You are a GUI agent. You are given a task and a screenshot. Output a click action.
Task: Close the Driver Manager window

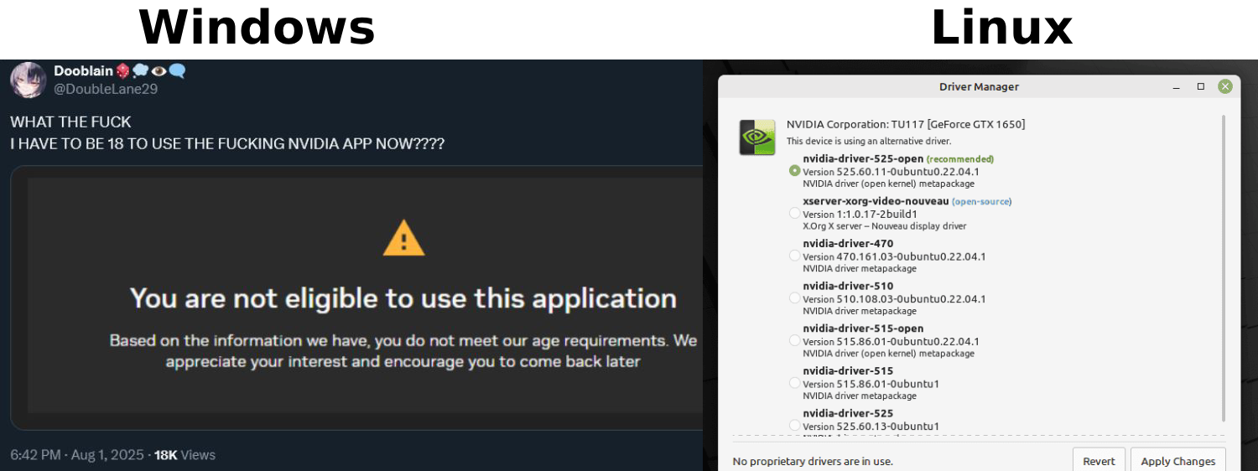tap(1225, 86)
